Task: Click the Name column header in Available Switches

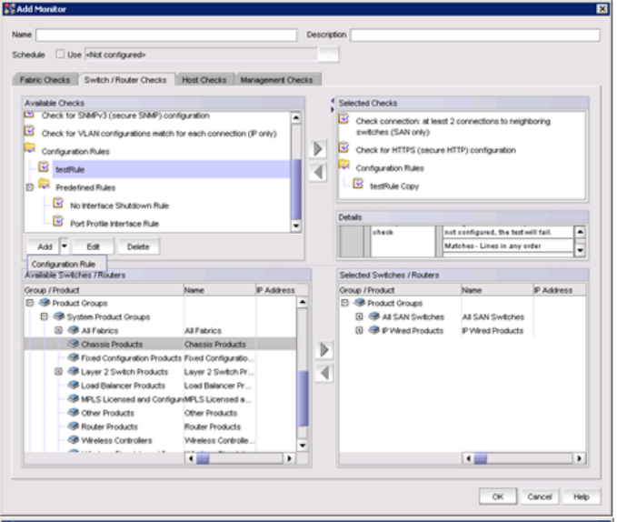Action: [219, 290]
